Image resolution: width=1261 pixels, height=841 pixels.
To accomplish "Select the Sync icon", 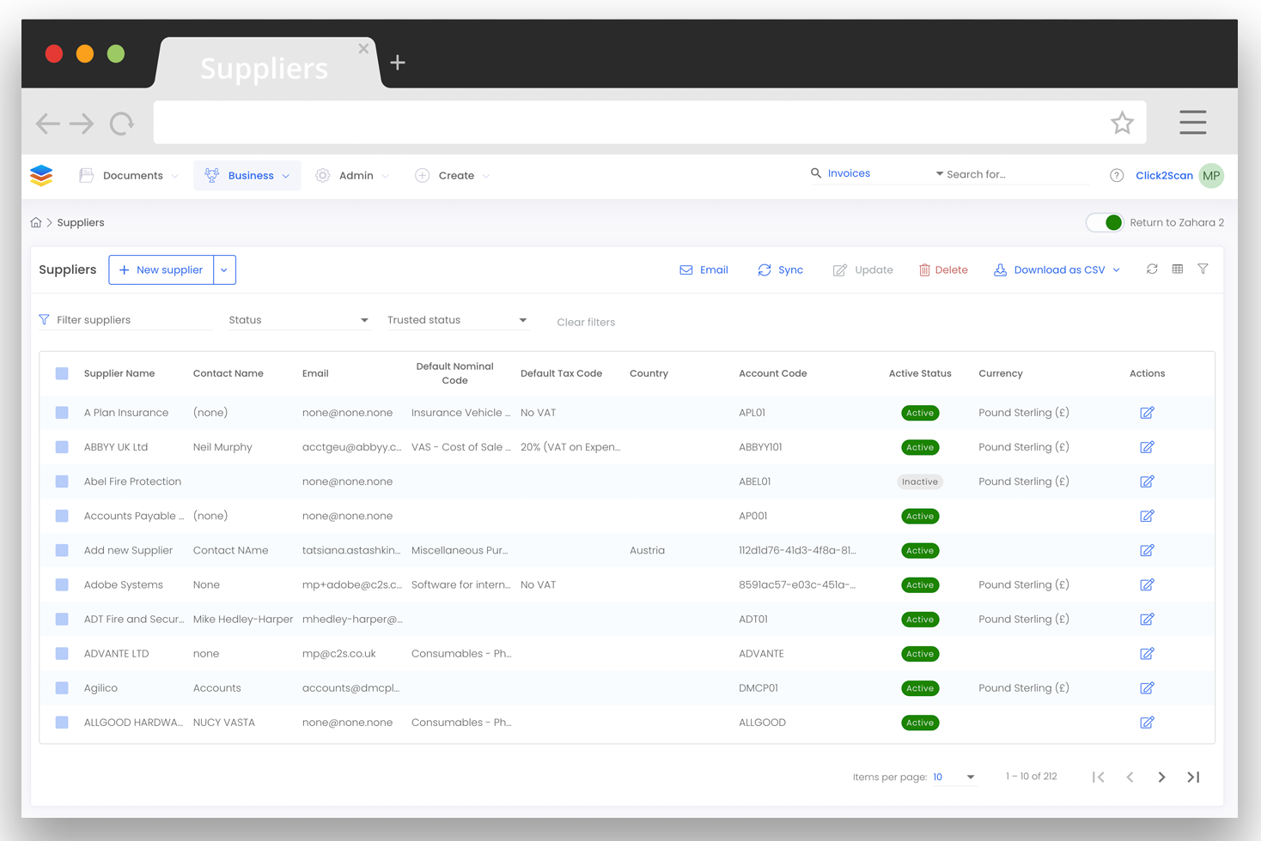I will coord(765,269).
